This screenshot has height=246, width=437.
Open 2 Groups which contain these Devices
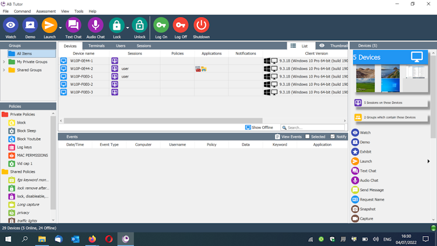(391, 117)
